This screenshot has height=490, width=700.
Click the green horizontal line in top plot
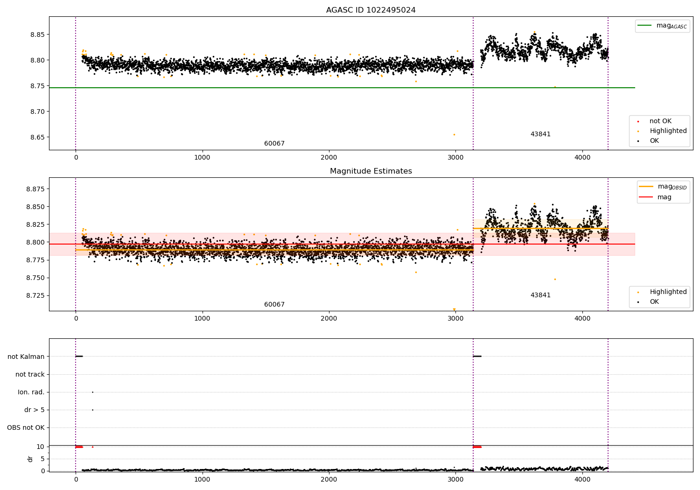(x=280, y=88)
